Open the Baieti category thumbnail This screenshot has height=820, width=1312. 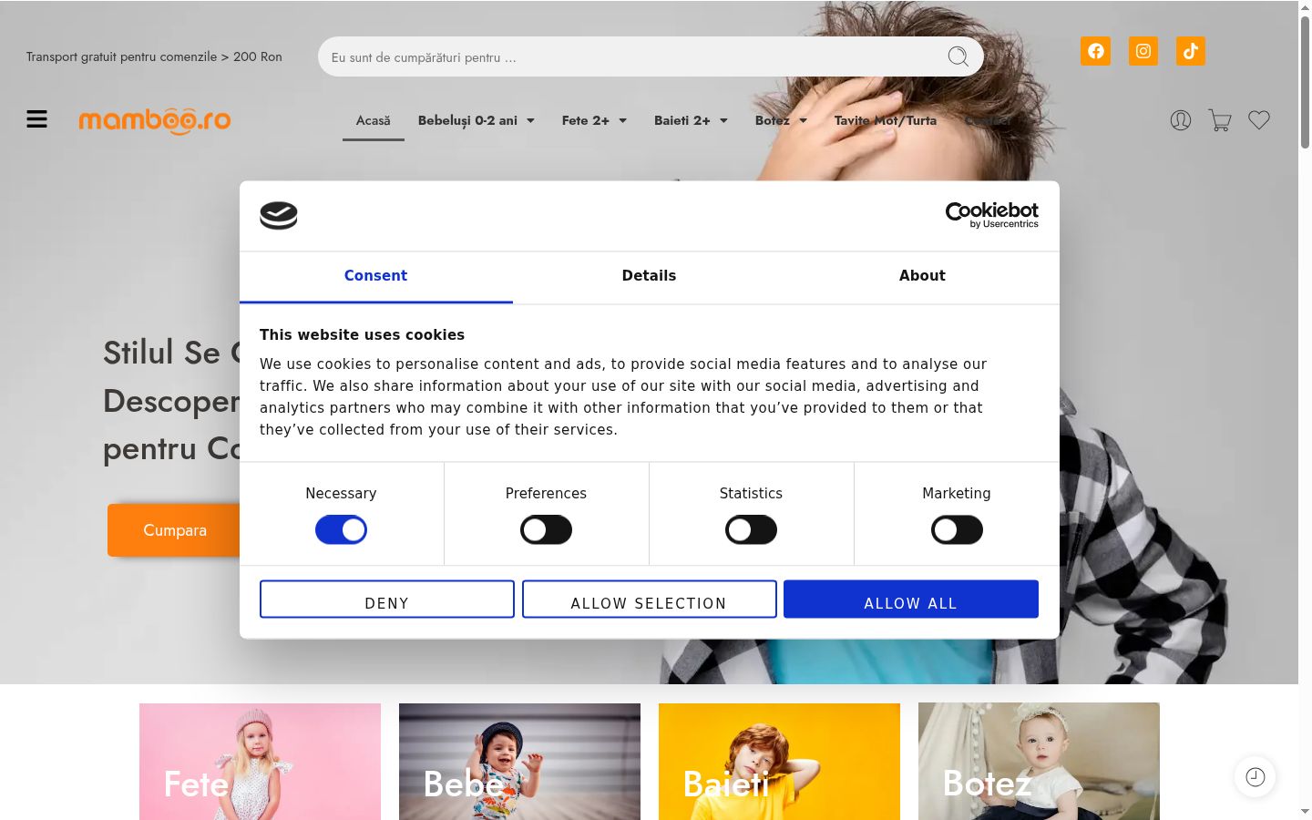pos(779,761)
